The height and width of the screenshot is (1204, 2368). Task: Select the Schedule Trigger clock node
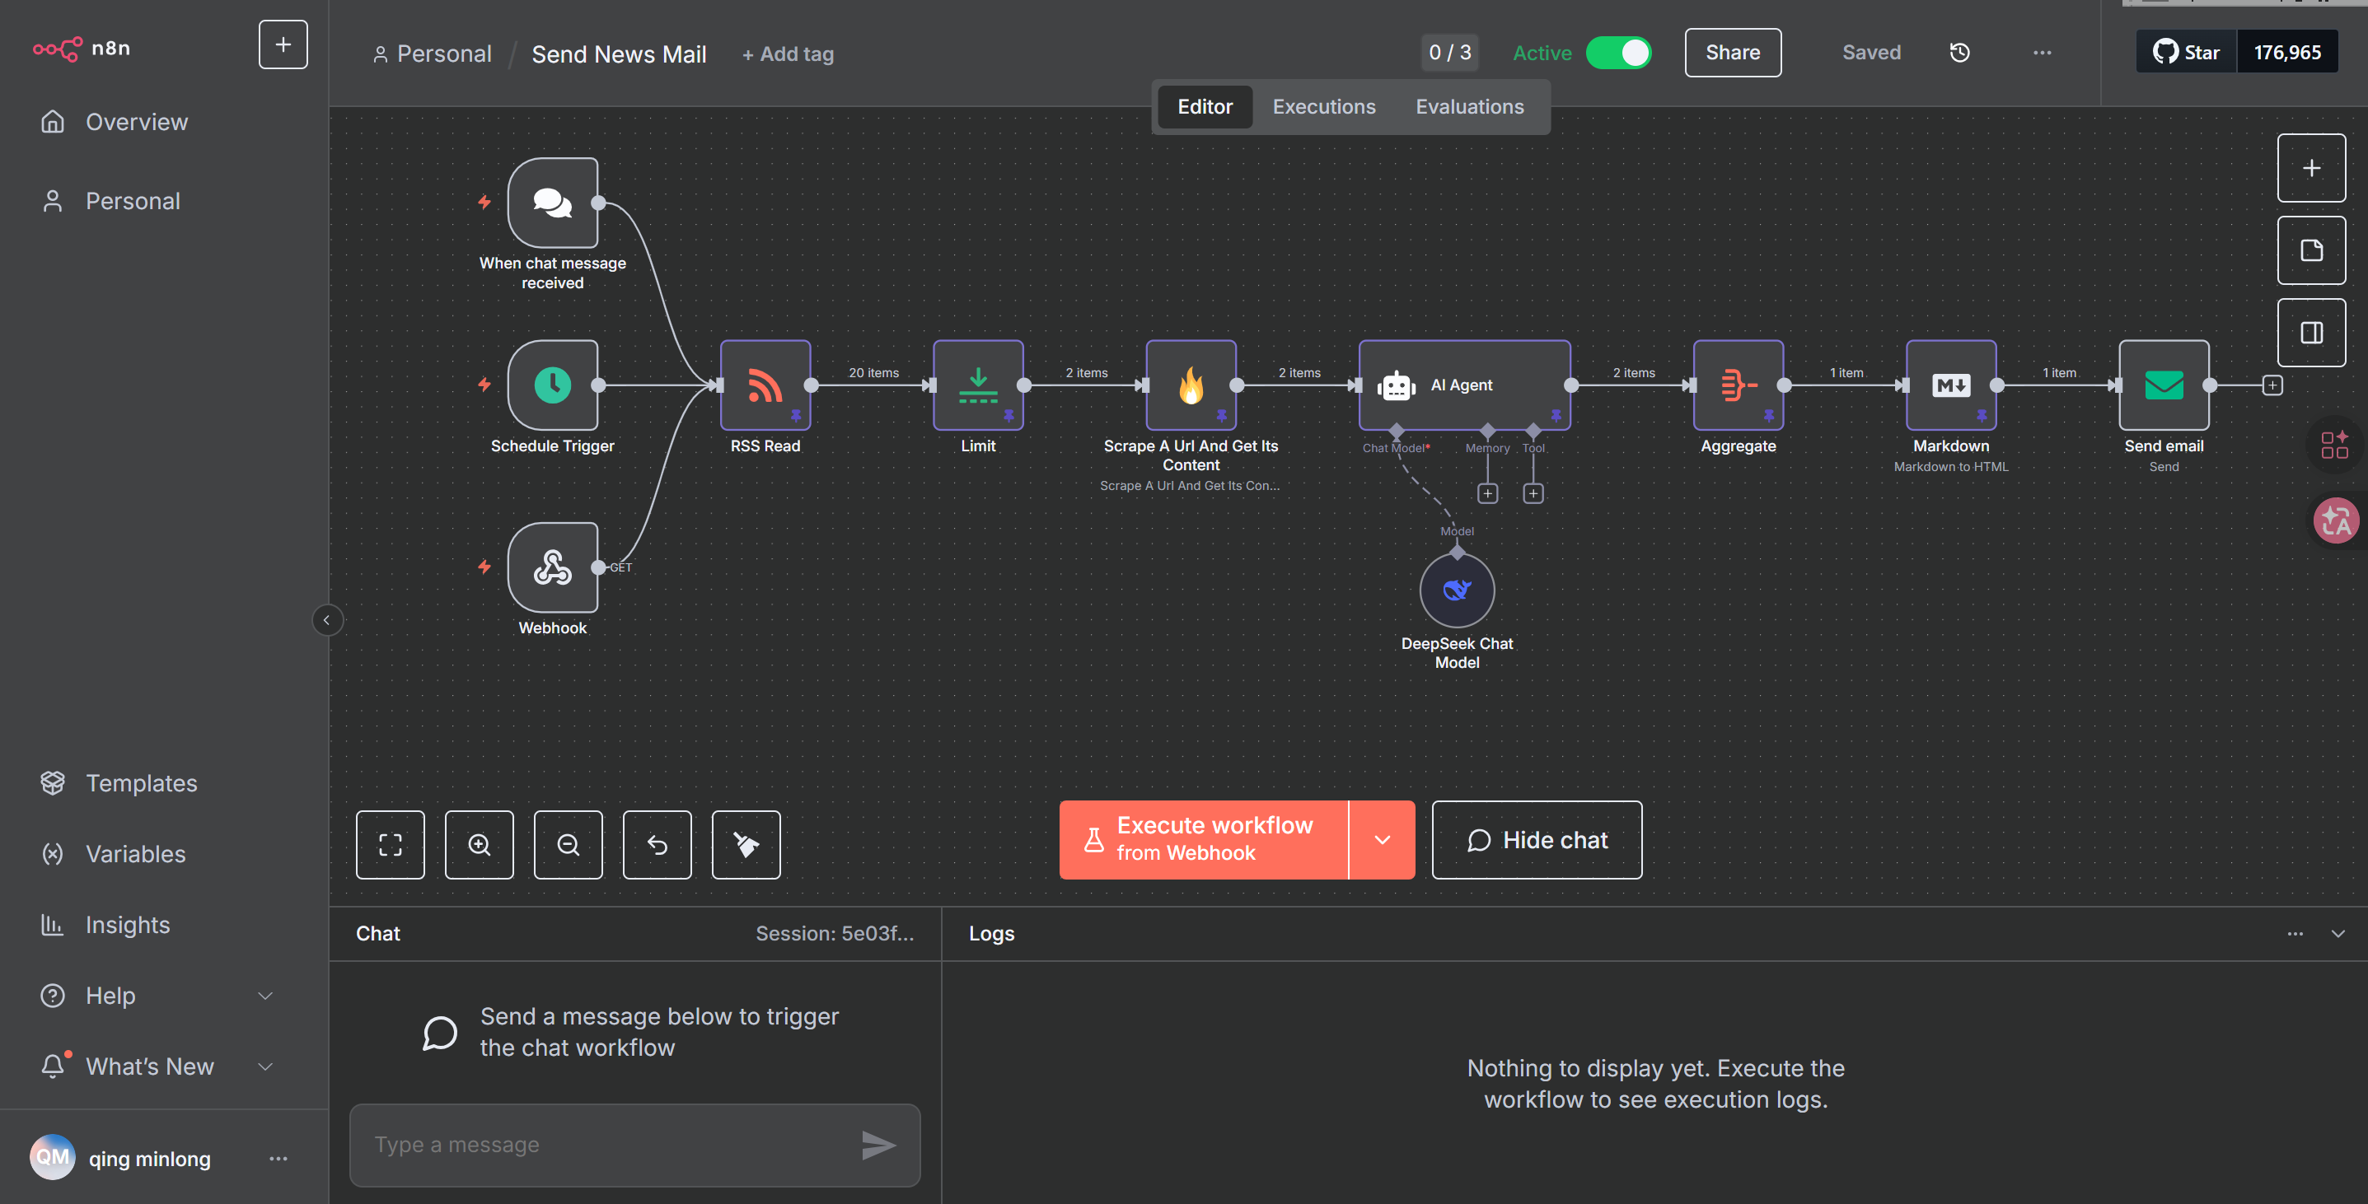pos(553,385)
